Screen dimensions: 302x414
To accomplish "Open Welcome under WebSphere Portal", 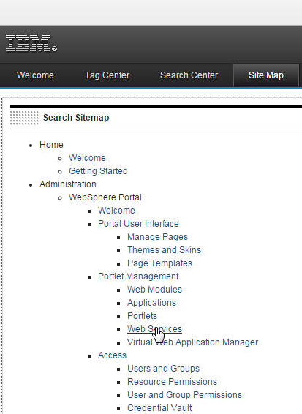I will click(116, 211).
